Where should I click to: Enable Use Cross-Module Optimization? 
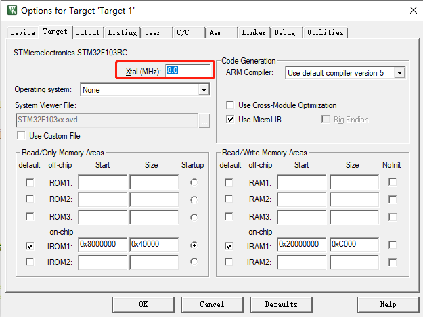[230, 105]
